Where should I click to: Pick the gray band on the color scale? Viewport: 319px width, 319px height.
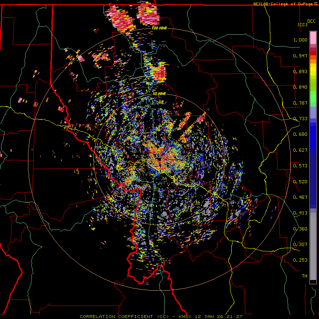[313, 246]
